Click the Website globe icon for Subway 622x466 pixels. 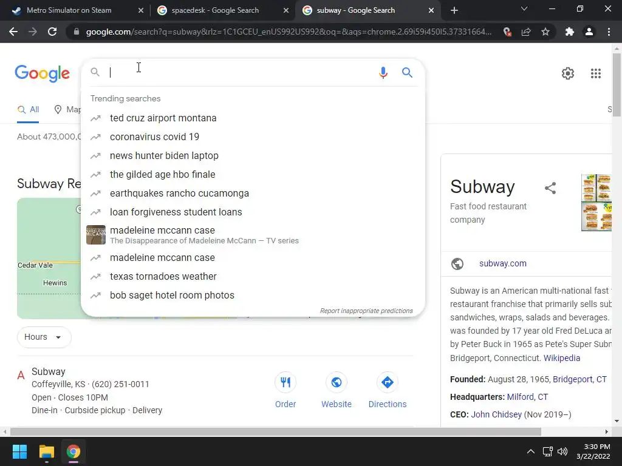point(337,382)
